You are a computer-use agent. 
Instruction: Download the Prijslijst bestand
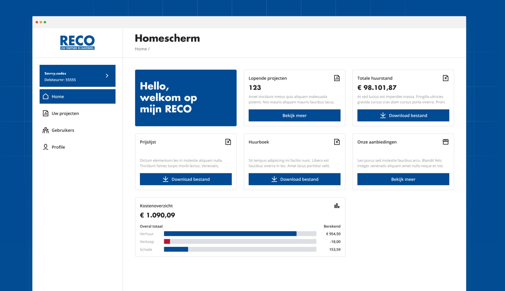click(186, 179)
